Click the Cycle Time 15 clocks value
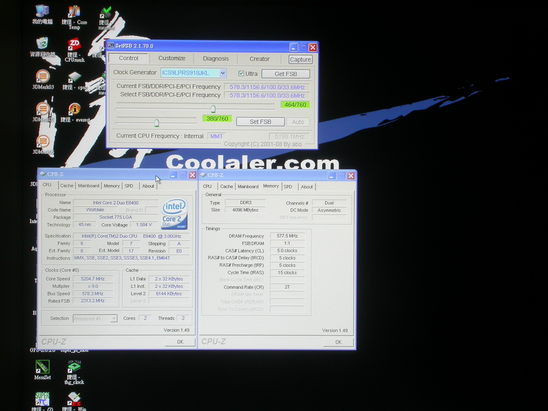The height and width of the screenshot is (411, 548). [x=287, y=272]
